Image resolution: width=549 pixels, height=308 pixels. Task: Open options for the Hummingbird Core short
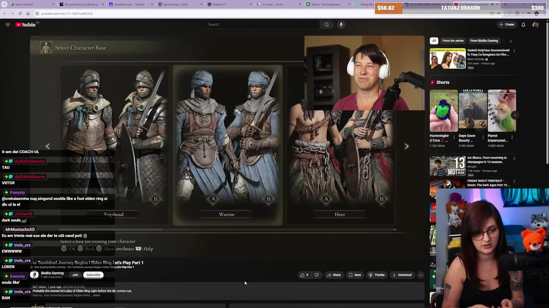pyautogui.click(x=454, y=138)
